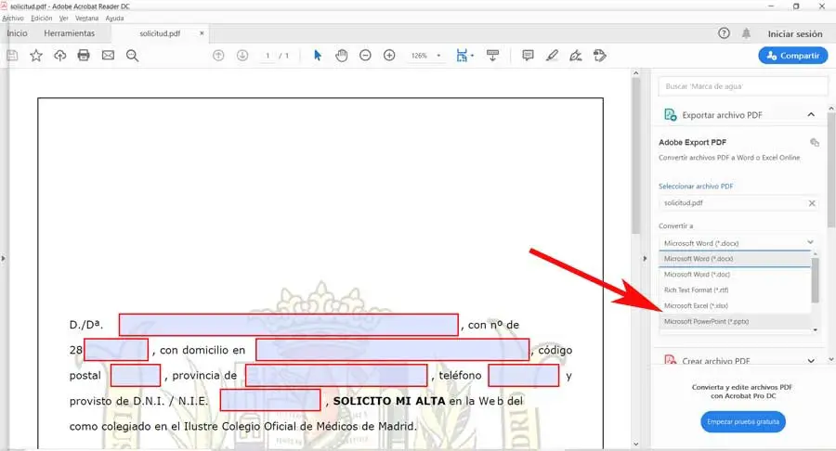Screen dimensions: 836x451
Task: Select Microsoft Excel (*.xlsx) option
Action: click(x=736, y=305)
